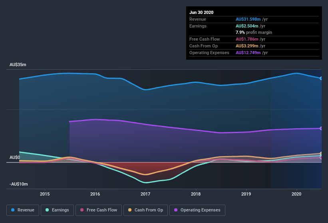Click the 2019 x-axis label
Viewport: 328px width, 223px height.
pyautogui.click(x=246, y=194)
